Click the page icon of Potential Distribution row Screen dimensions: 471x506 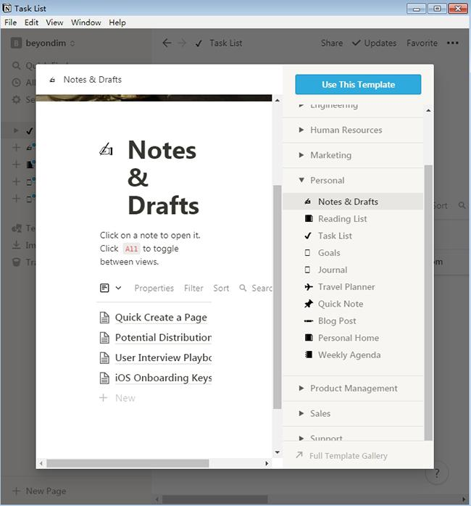(104, 338)
